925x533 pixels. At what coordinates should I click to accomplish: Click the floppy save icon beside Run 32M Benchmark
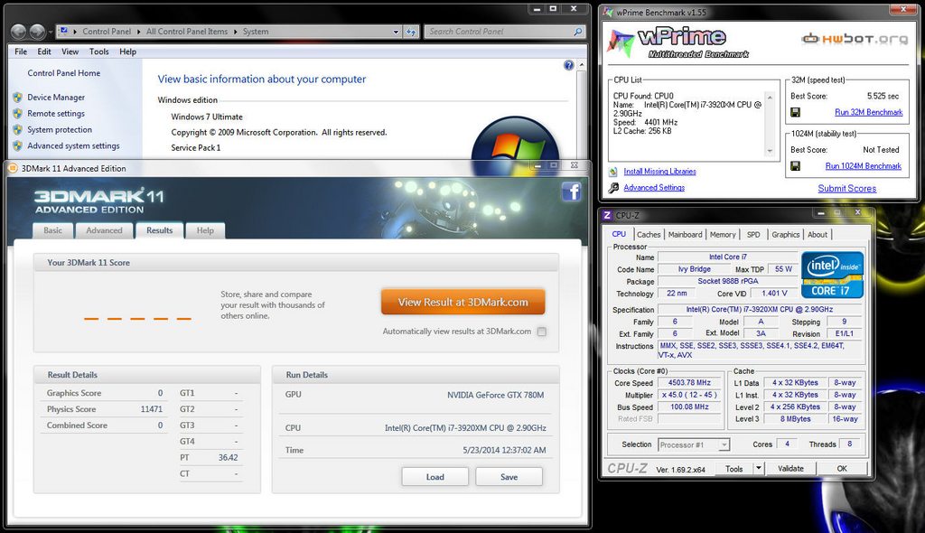tap(795, 112)
